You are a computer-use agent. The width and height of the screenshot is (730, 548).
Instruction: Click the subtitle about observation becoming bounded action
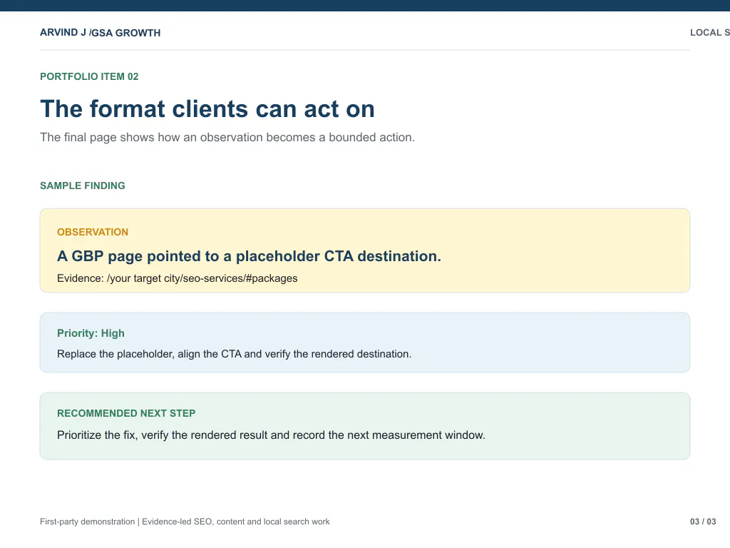(x=227, y=138)
